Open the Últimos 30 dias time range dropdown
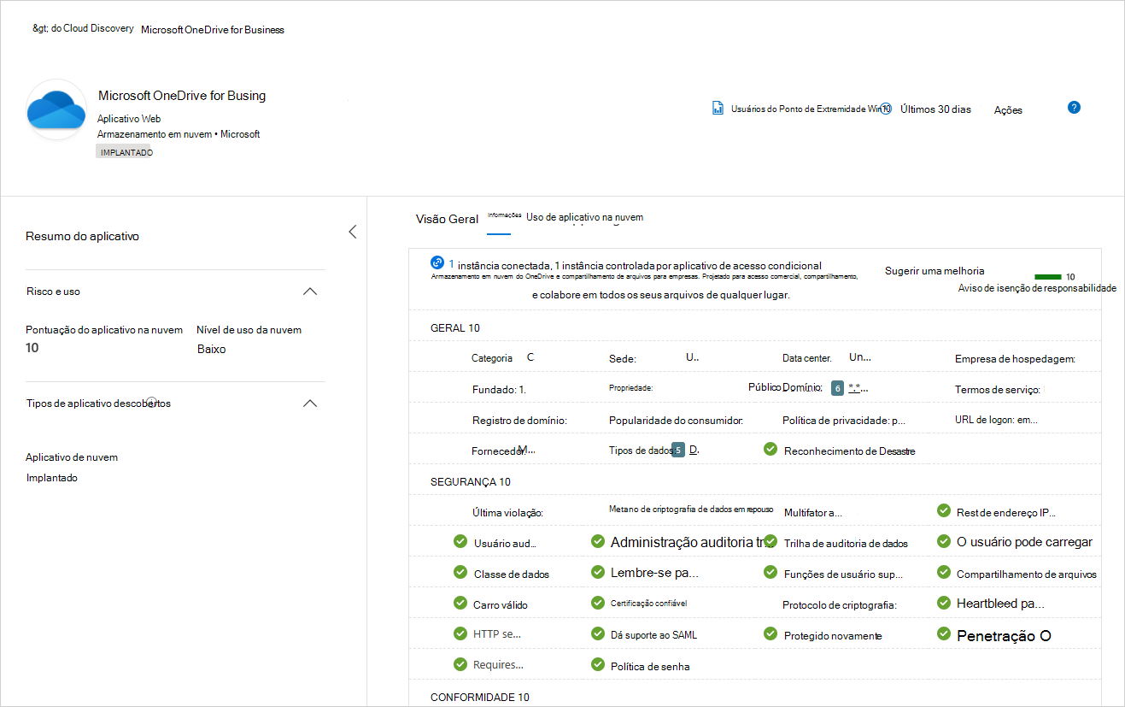Screen dimensions: 1125x707 (x=935, y=109)
